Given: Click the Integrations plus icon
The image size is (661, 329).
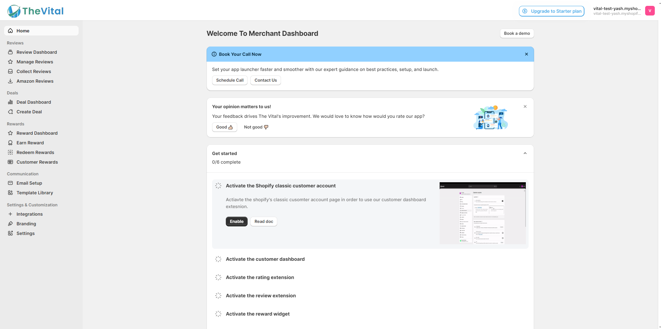Looking at the screenshot, I should (x=10, y=214).
